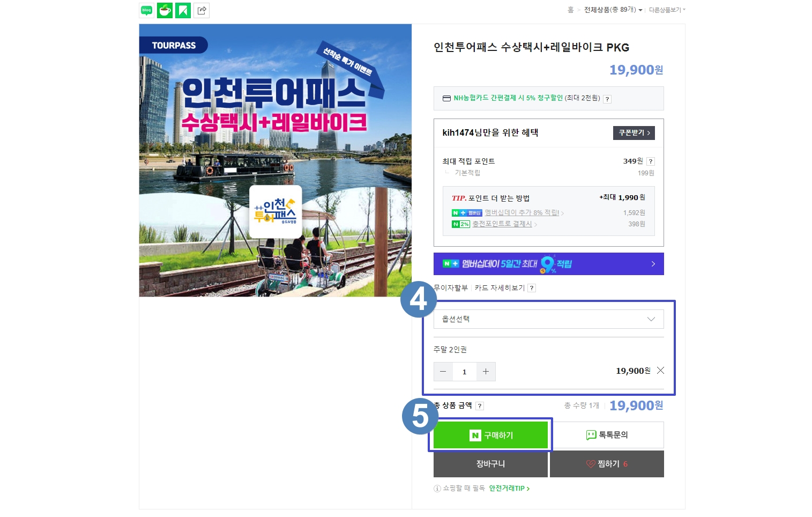Open the 옵션선택 dropdown
The height and width of the screenshot is (517, 812).
pos(549,319)
